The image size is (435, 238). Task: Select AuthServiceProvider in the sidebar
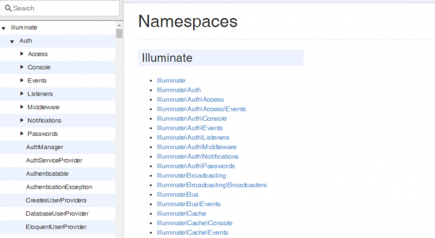pos(54,161)
